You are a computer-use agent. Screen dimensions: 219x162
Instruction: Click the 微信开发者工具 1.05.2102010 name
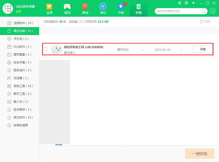click(83, 47)
